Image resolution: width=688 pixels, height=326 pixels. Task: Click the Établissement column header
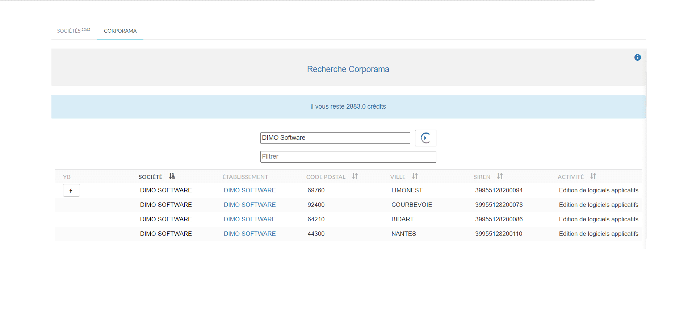[245, 177]
